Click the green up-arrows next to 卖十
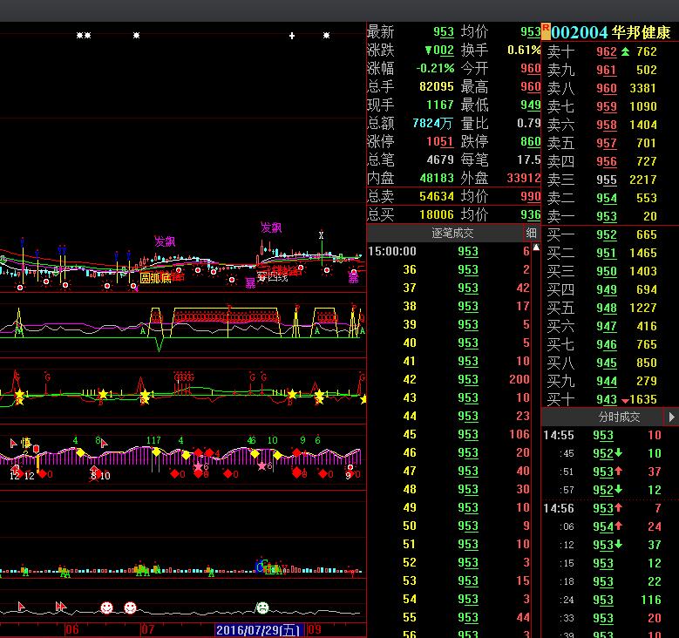Viewport: 679px width, 638px height. coord(625,52)
